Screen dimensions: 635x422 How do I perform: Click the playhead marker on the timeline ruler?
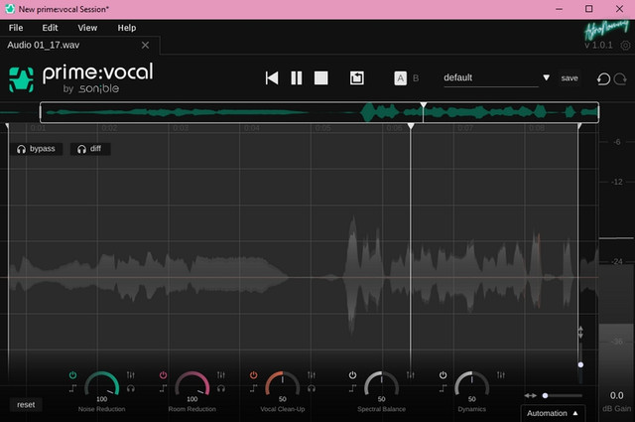tap(411, 126)
